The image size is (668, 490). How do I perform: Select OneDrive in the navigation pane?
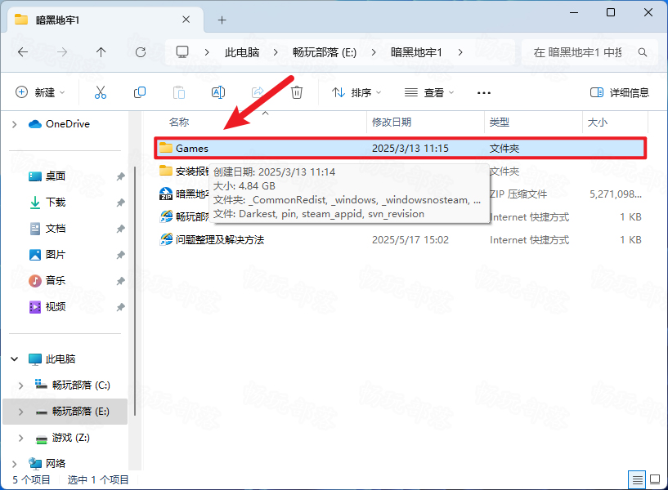click(x=68, y=124)
